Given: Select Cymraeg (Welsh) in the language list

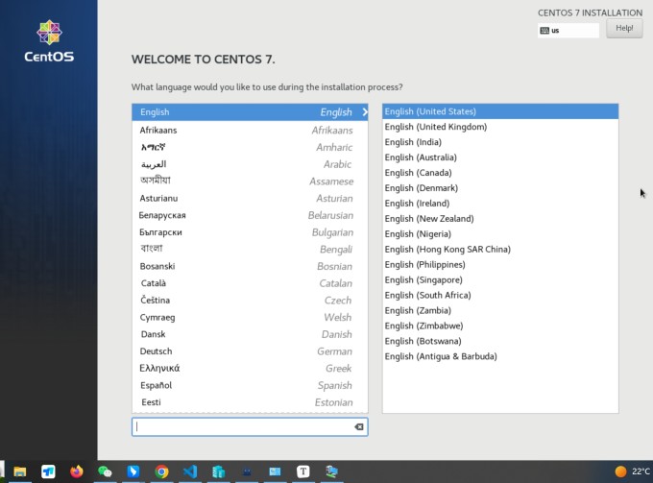Looking at the screenshot, I should (250, 317).
